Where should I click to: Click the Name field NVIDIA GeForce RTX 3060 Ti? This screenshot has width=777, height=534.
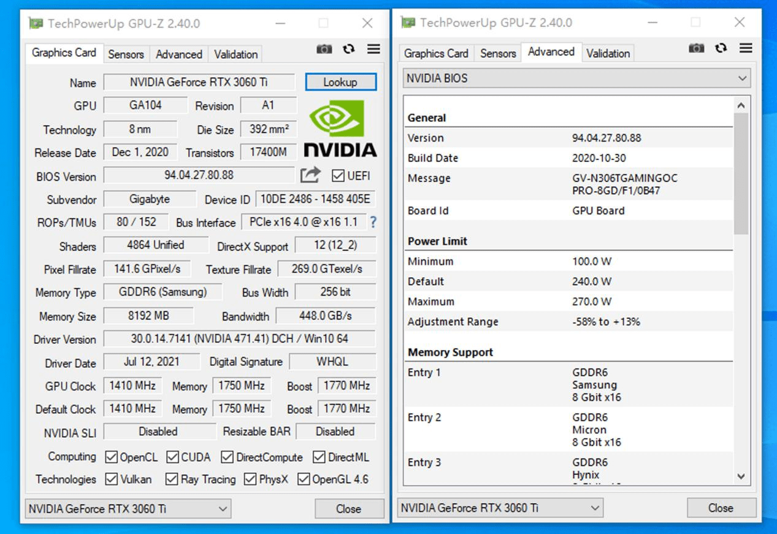(x=199, y=82)
